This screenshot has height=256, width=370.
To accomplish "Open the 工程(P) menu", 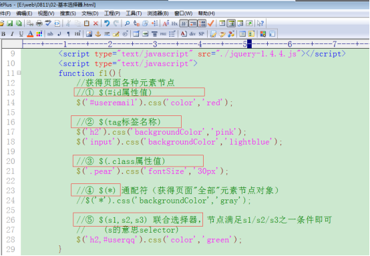I will [x=112, y=13].
